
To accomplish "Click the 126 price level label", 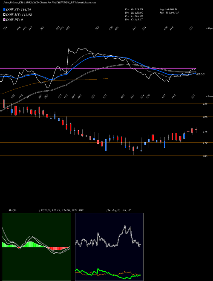I will pyautogui.click(x=205, y=117).
